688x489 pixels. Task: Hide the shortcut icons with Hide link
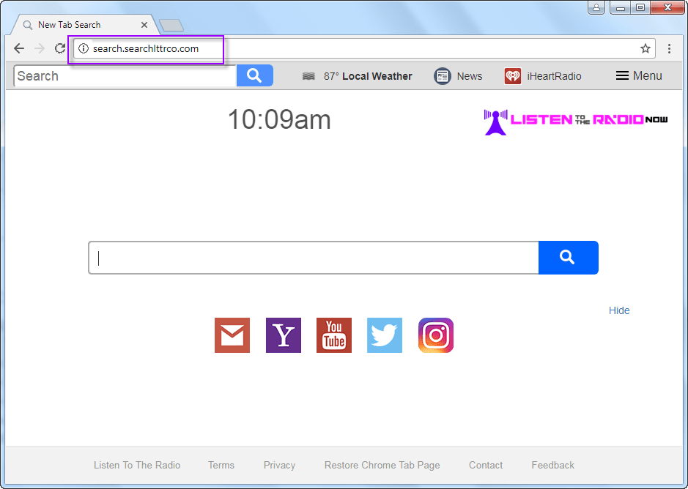pos(619,310)
